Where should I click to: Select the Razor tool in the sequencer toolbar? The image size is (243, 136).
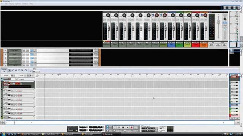tap(19, 70)
